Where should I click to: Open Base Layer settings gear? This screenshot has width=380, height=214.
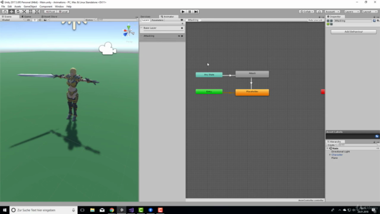tap(182, 28)
